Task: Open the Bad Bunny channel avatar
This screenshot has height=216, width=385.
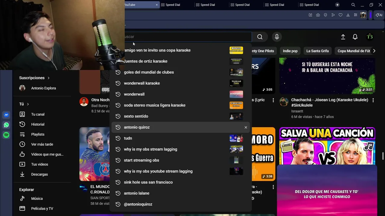Action: [x=84, y=102]
